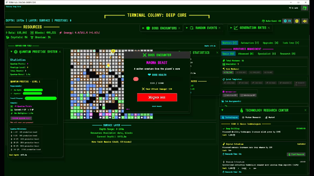Screen dimensions: 314x176
Task: Click the Quick Templates tag icon
Action: [224, 79]
